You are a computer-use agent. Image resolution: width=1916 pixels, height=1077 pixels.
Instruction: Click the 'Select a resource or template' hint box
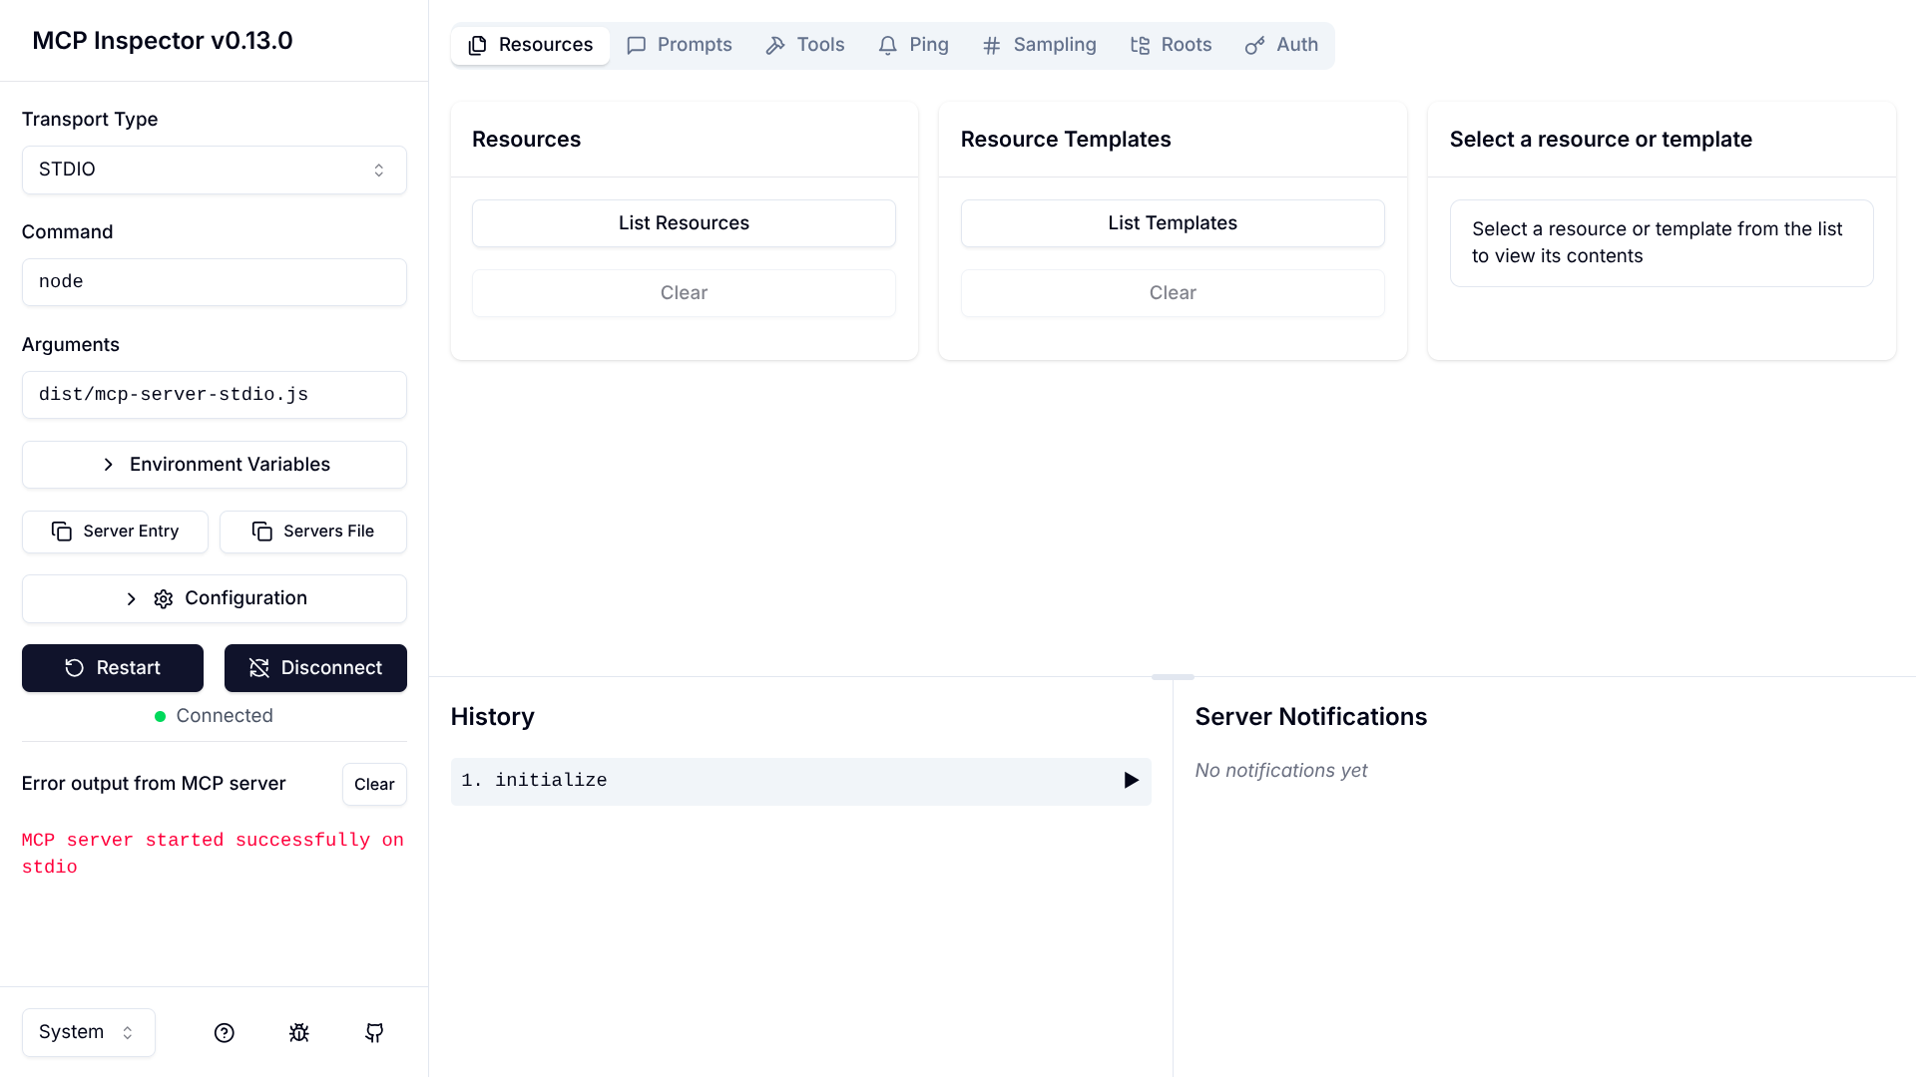1662,243
